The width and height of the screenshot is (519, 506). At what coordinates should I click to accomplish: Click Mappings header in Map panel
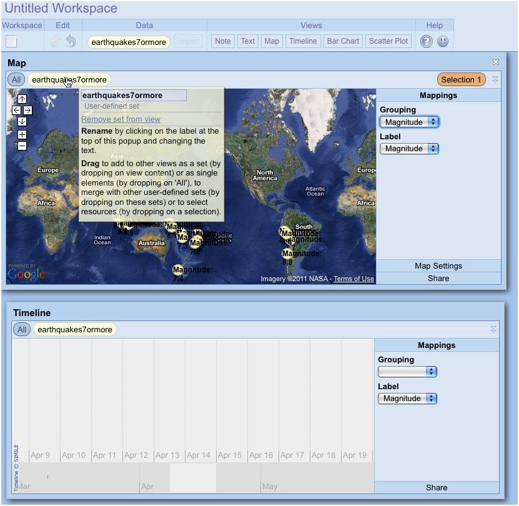click(x=438, y=96)
